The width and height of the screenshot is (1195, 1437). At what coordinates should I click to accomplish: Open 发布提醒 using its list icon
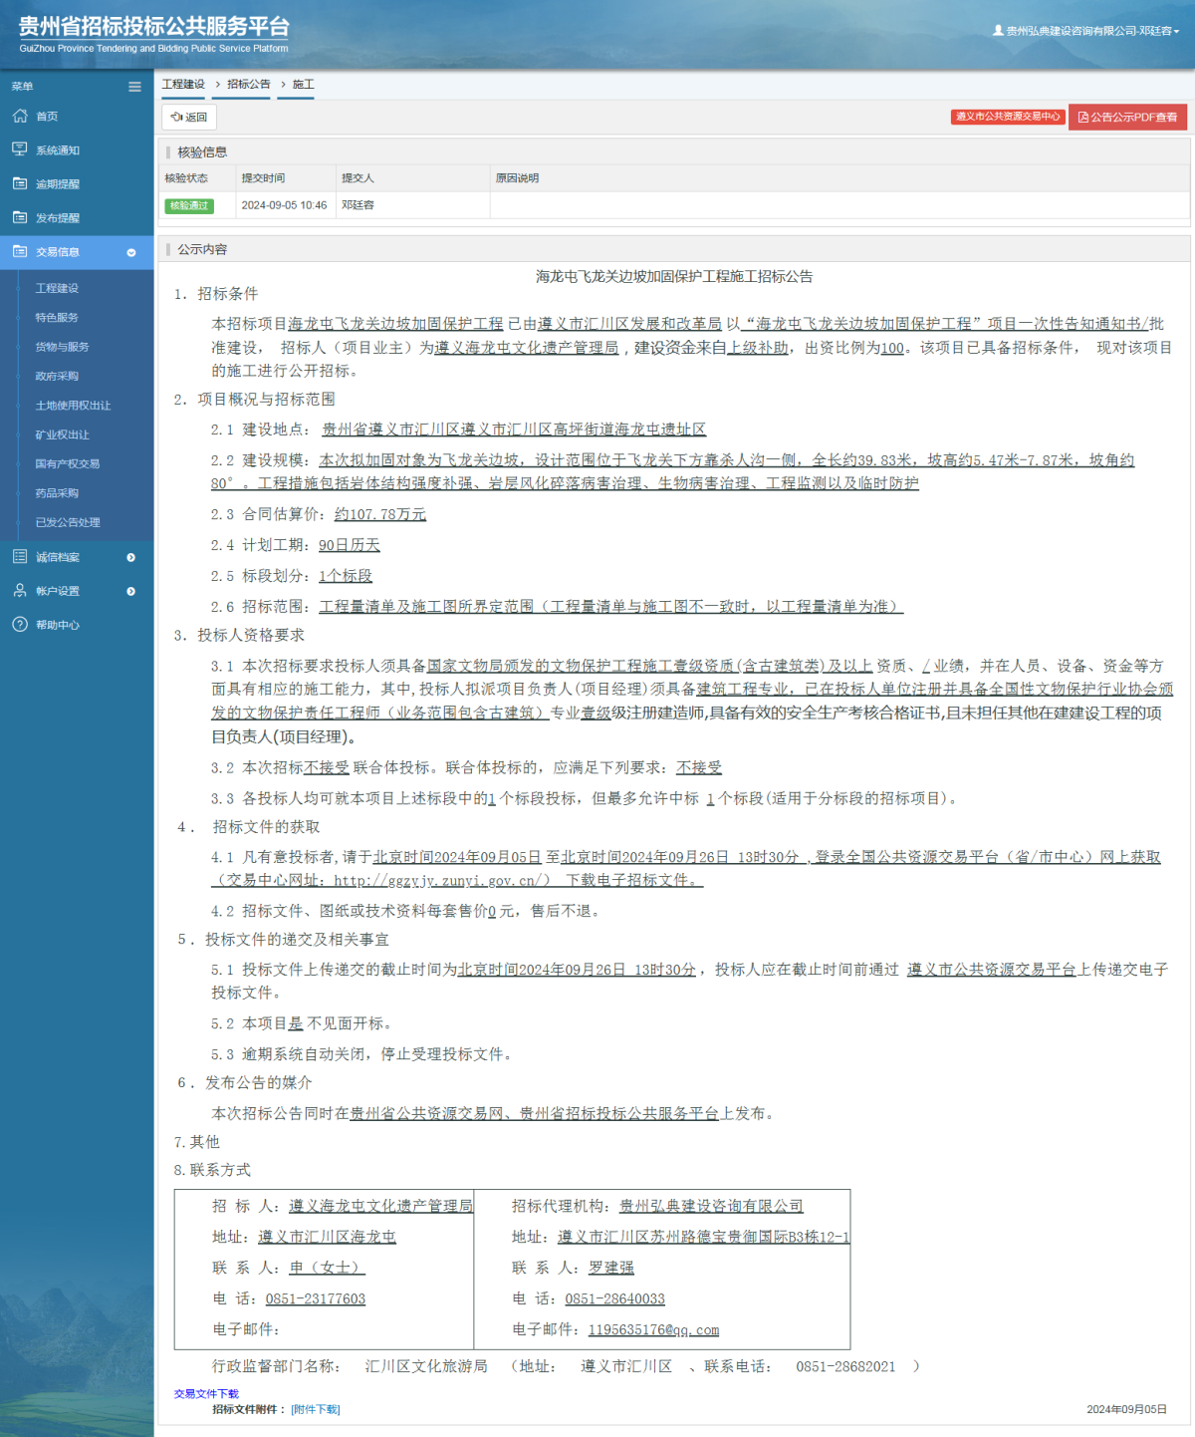(20, 217)
